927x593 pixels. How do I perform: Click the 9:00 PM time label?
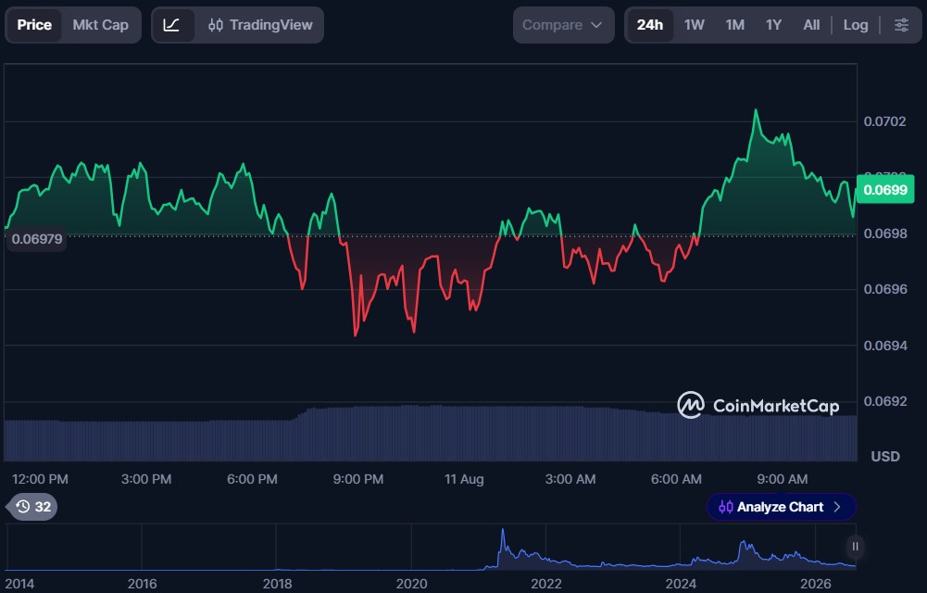[357, 479]
